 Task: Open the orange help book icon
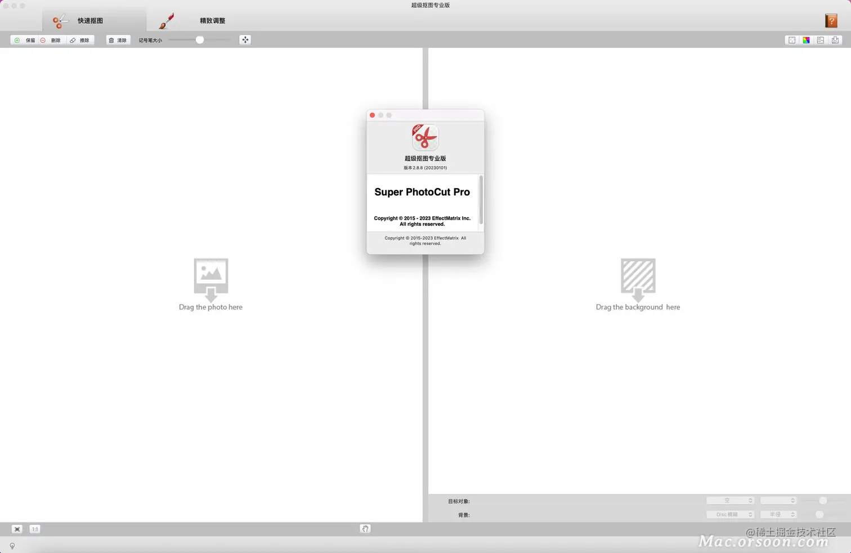coord(831,21)
